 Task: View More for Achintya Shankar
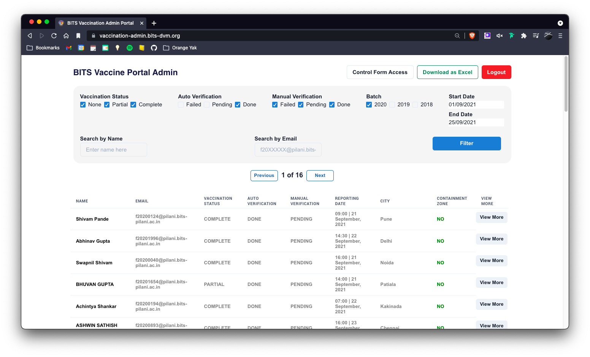(x=492, y=304)
